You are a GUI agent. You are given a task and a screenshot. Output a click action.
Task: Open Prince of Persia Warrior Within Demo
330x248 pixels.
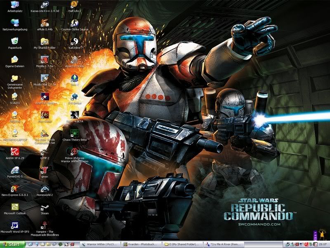tap(75, 155)
